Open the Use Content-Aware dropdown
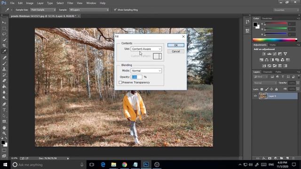The image size is (301, 169). coord(146,49)
